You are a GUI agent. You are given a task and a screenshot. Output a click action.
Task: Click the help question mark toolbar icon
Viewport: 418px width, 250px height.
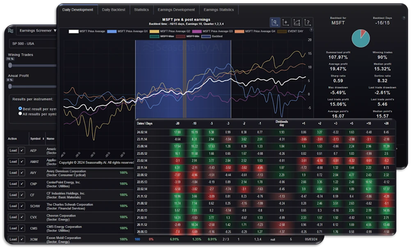pos(308,22)
